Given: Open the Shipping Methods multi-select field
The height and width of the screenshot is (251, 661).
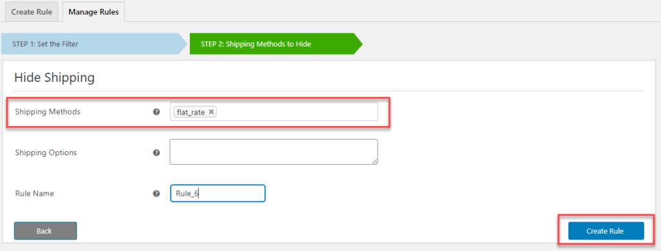Looking at the screenshot, I should point(274,112).
